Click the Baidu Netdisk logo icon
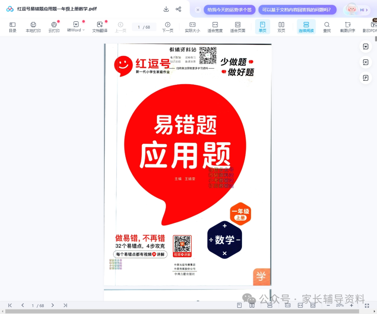377x314 pixels. (x=10, y=9)
